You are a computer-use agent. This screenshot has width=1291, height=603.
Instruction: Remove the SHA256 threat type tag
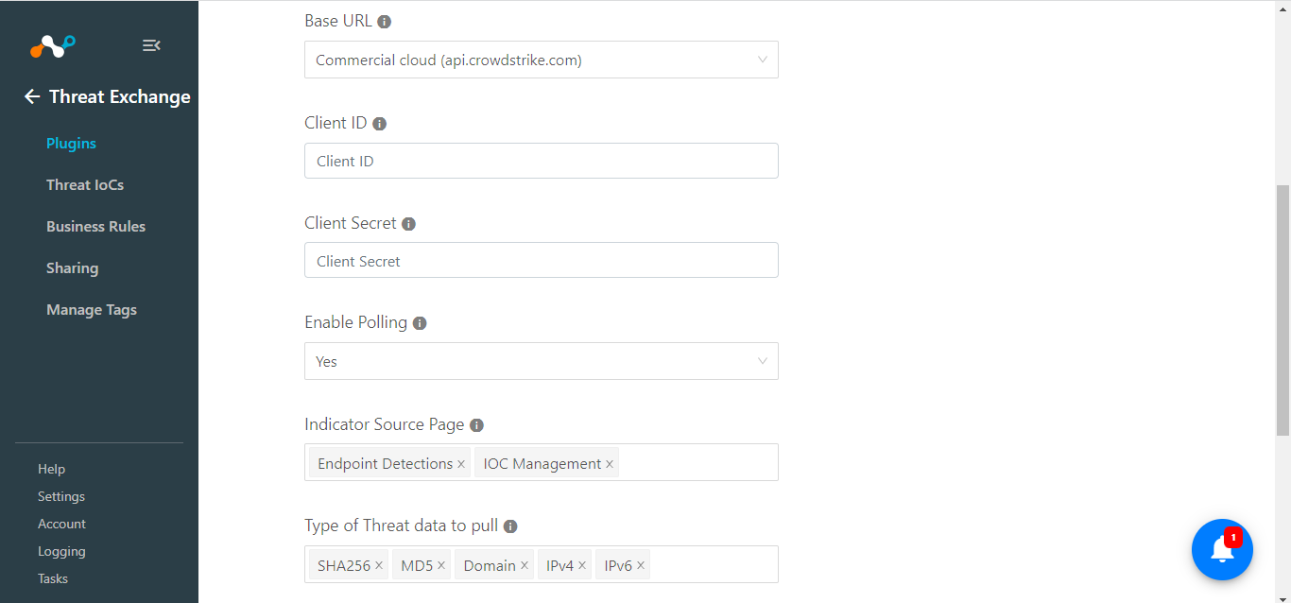[379, 565]
